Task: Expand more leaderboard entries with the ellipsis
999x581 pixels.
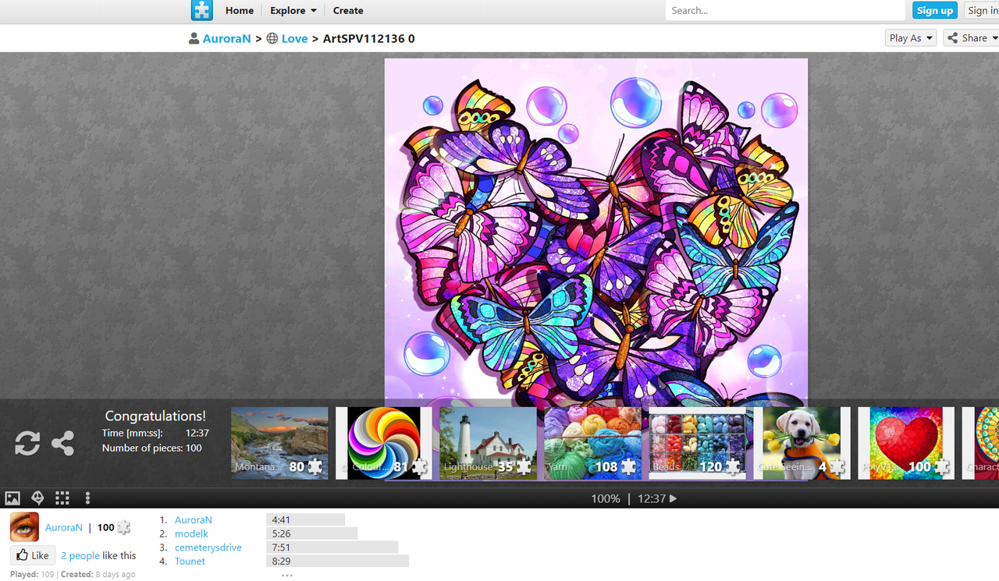Action: click(x=287, y=576)
